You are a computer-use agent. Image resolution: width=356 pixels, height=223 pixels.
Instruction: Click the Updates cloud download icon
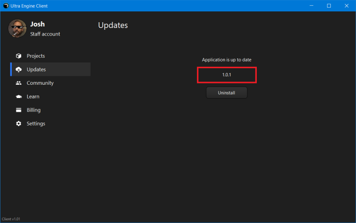(x=19, y=70)
